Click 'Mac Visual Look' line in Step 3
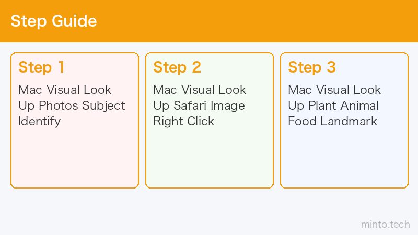This screenshot has width=418, height=235. click(334, 90)
